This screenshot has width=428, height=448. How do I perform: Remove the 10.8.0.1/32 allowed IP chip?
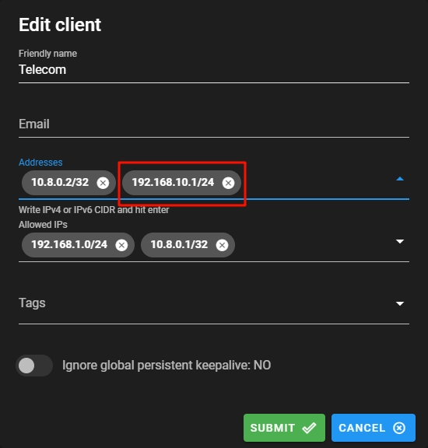click(222, 245)
